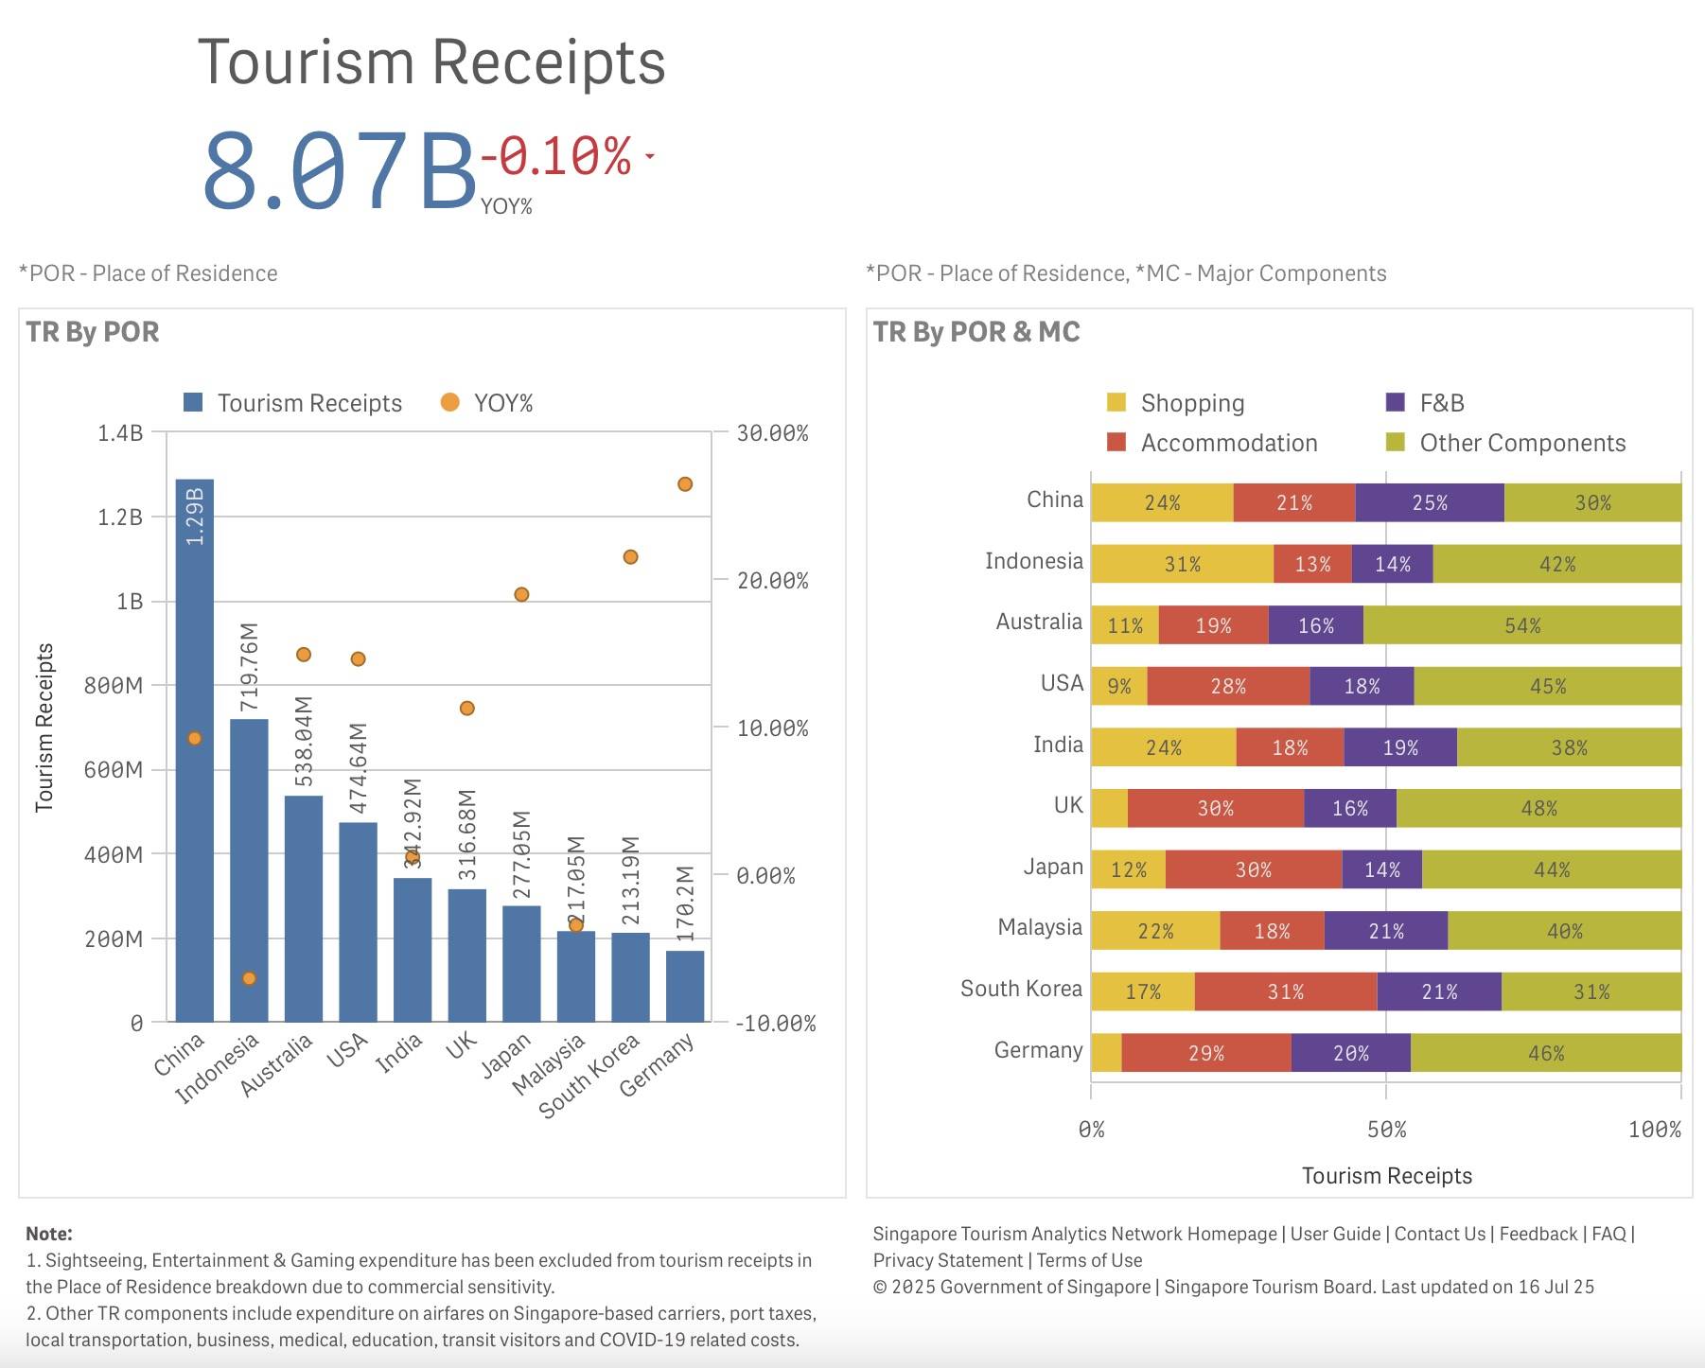Open the Feedback link

pyautogui.click(x=1538, y=1234)
